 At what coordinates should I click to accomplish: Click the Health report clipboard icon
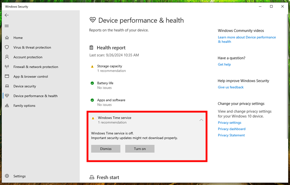coord(91,48)
